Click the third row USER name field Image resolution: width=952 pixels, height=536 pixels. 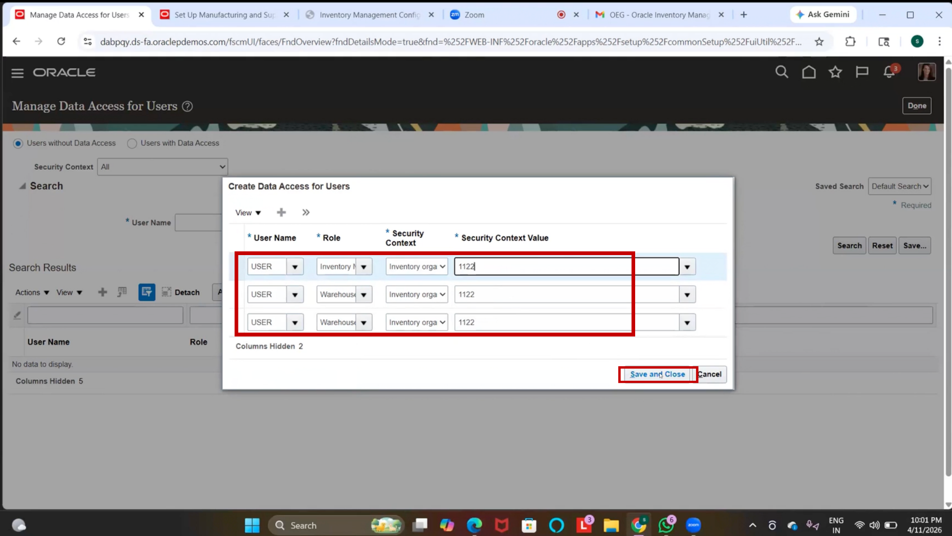(x=267, y=323)
